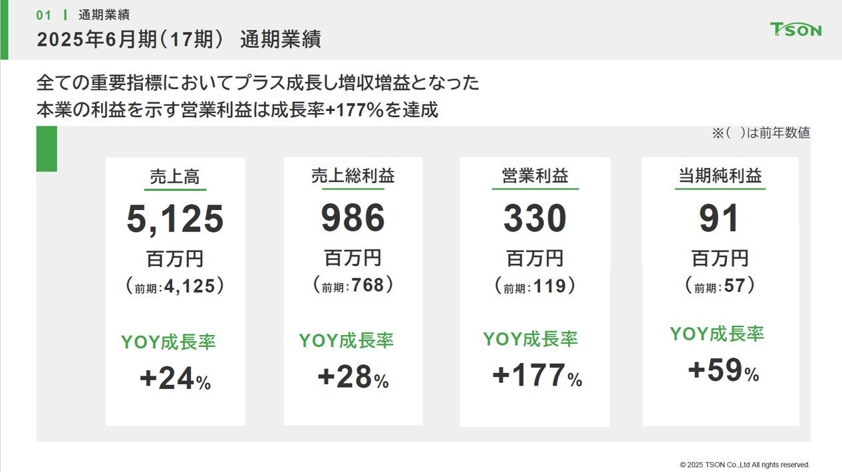Image resolution: width=842 pixels, height=472 pixels.
Task: Click the +28% growth rate
Action: 352,378
